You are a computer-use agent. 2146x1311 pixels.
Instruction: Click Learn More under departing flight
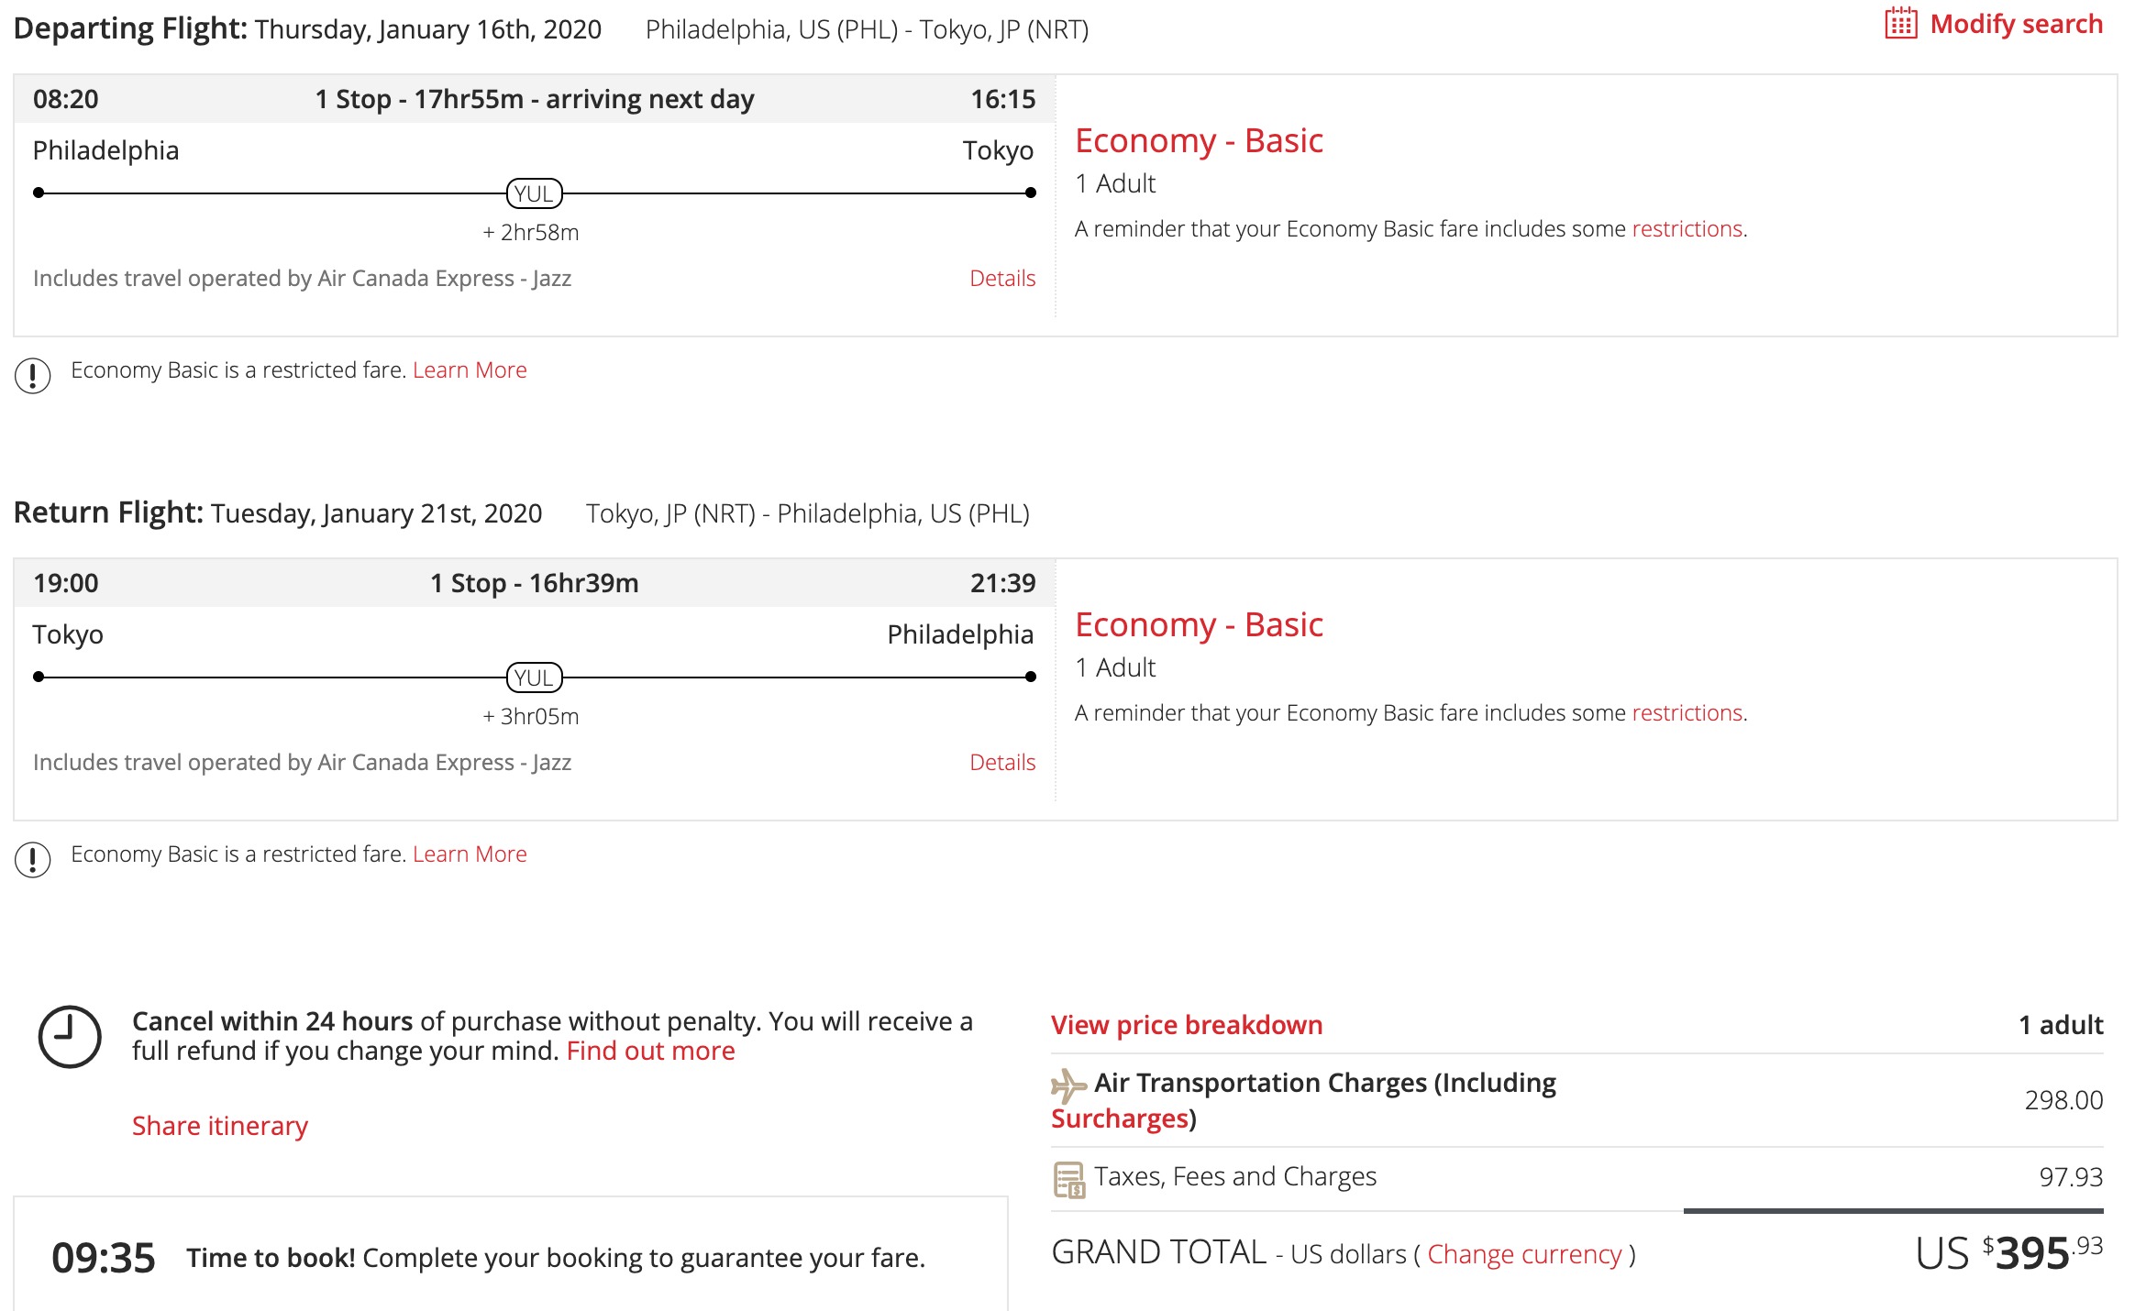[470, 369]
